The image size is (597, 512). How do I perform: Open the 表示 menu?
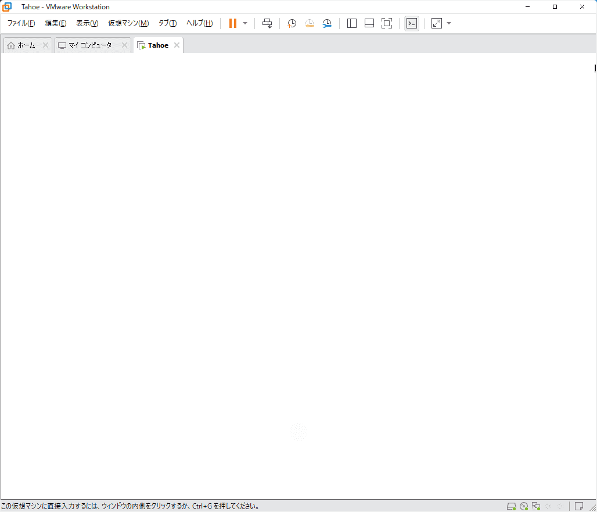click(87, 23)
